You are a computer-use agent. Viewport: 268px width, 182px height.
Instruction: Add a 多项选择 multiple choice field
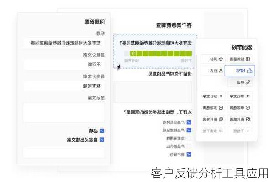pyautogui.click(x=212, y=108)
